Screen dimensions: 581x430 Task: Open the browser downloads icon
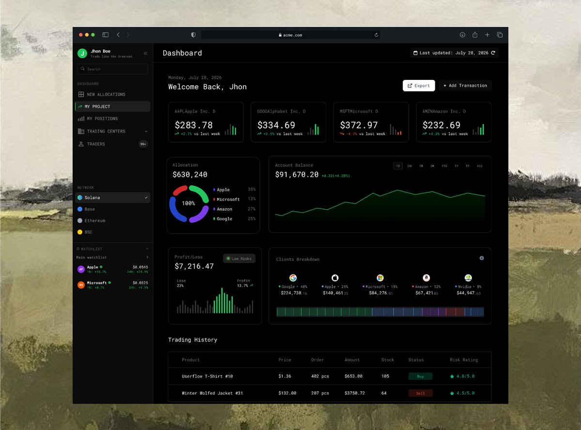point(462,35)
